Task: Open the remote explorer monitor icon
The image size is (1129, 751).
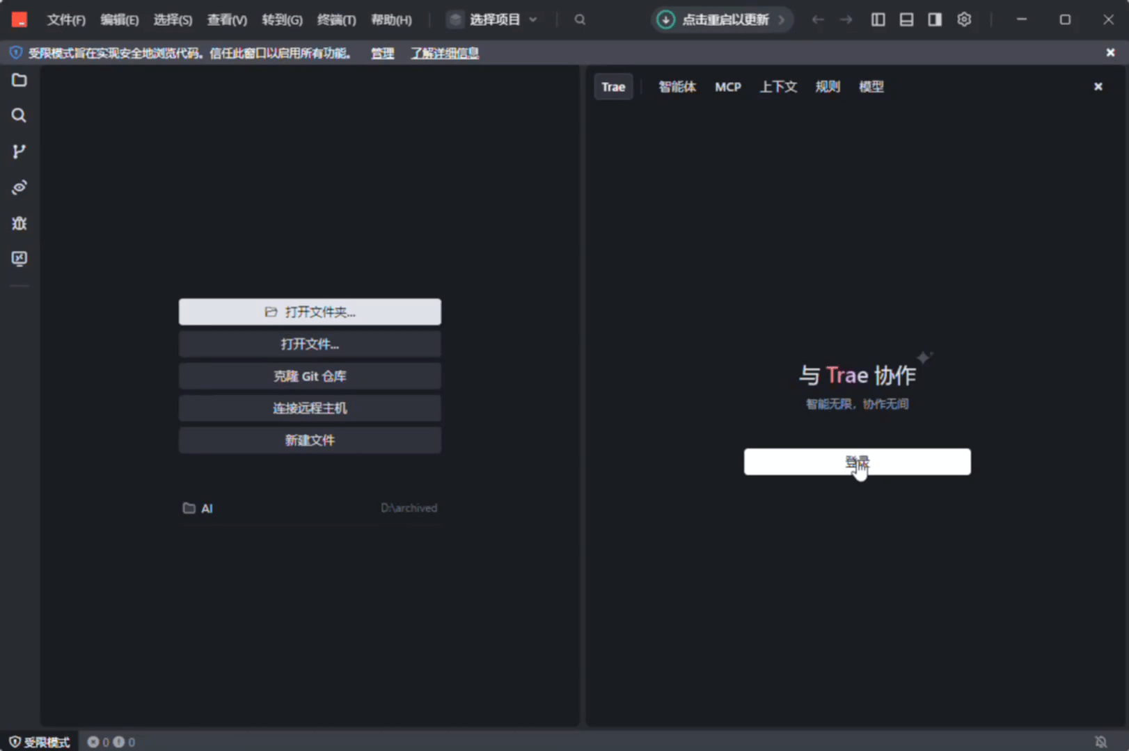Action: [x=19, y=259]
